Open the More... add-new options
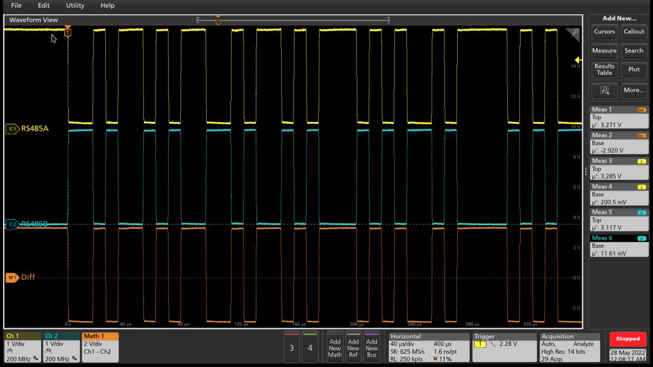Screen dimensions: 653x367 pos(634,90)
